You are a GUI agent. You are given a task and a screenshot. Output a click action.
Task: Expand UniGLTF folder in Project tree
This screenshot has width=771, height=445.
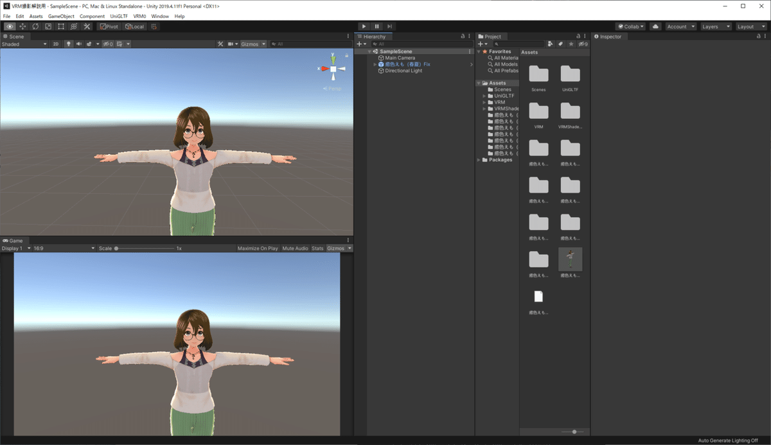point(484,96)
